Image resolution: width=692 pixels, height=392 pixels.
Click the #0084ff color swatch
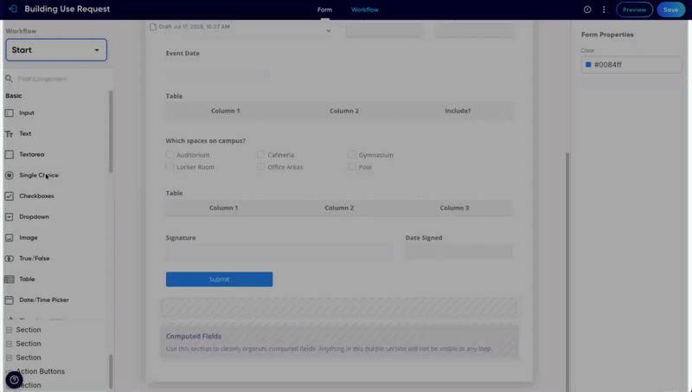pyautogui.click(x=588, y=64)
